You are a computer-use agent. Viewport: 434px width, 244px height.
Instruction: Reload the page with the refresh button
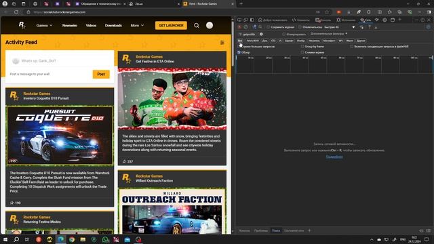(x=16, y=12)
